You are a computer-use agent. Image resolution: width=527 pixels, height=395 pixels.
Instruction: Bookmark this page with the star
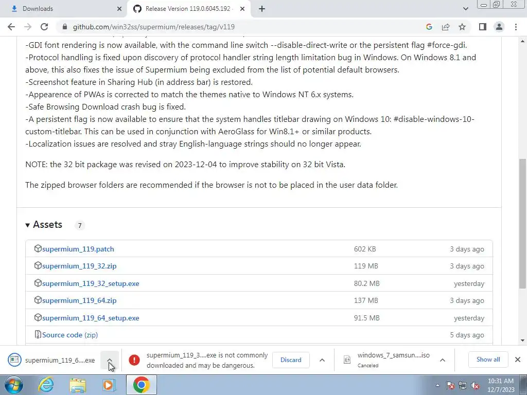pos(462,27)
